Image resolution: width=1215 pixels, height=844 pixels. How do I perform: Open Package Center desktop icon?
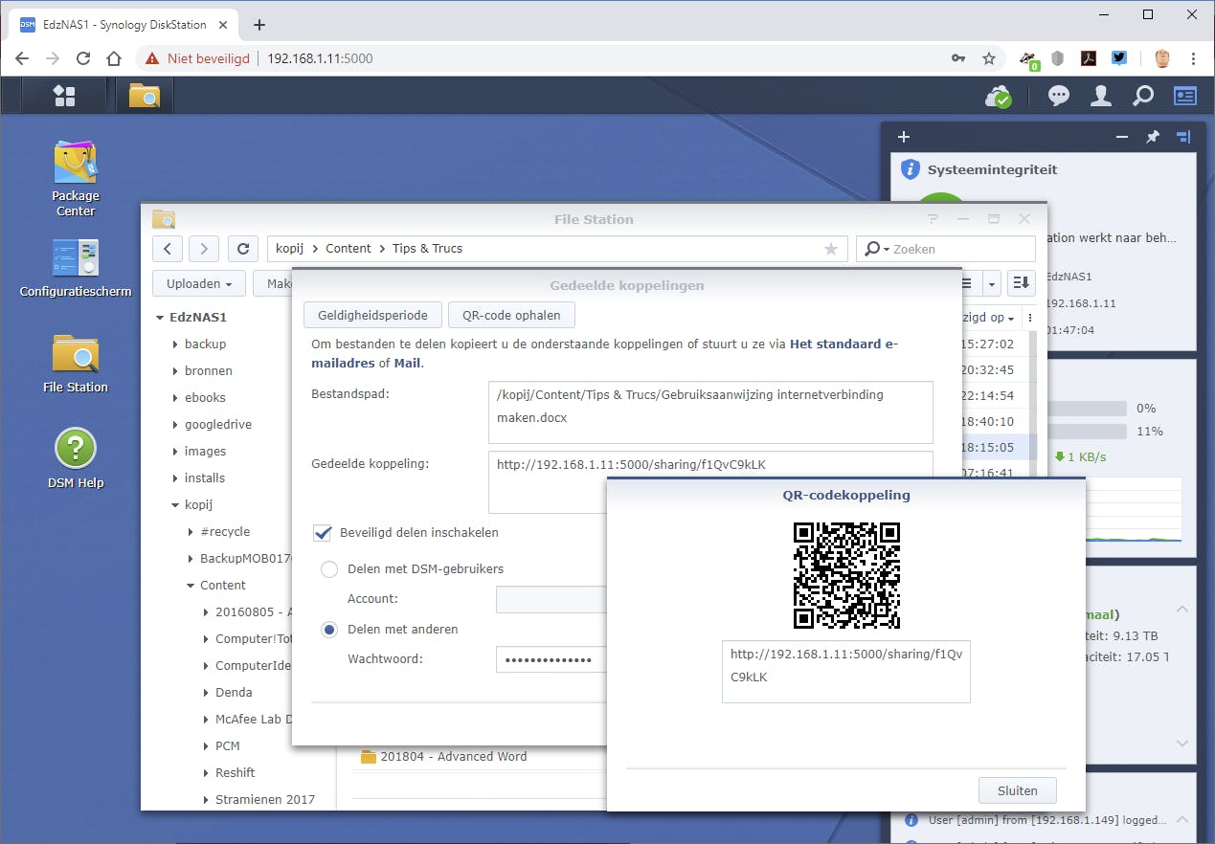[x=76, y=178]
